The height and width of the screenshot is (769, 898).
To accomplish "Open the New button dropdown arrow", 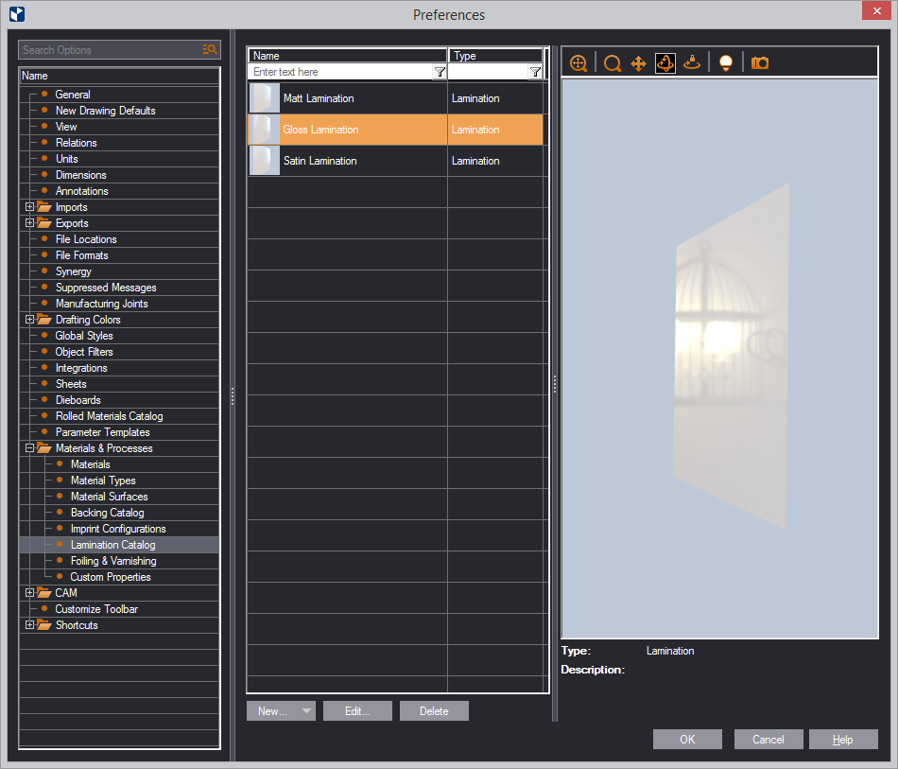I will (306, 710).
